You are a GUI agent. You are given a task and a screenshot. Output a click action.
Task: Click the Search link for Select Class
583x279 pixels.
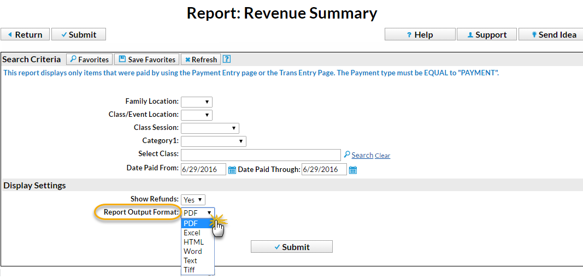[x=362, y=155]
